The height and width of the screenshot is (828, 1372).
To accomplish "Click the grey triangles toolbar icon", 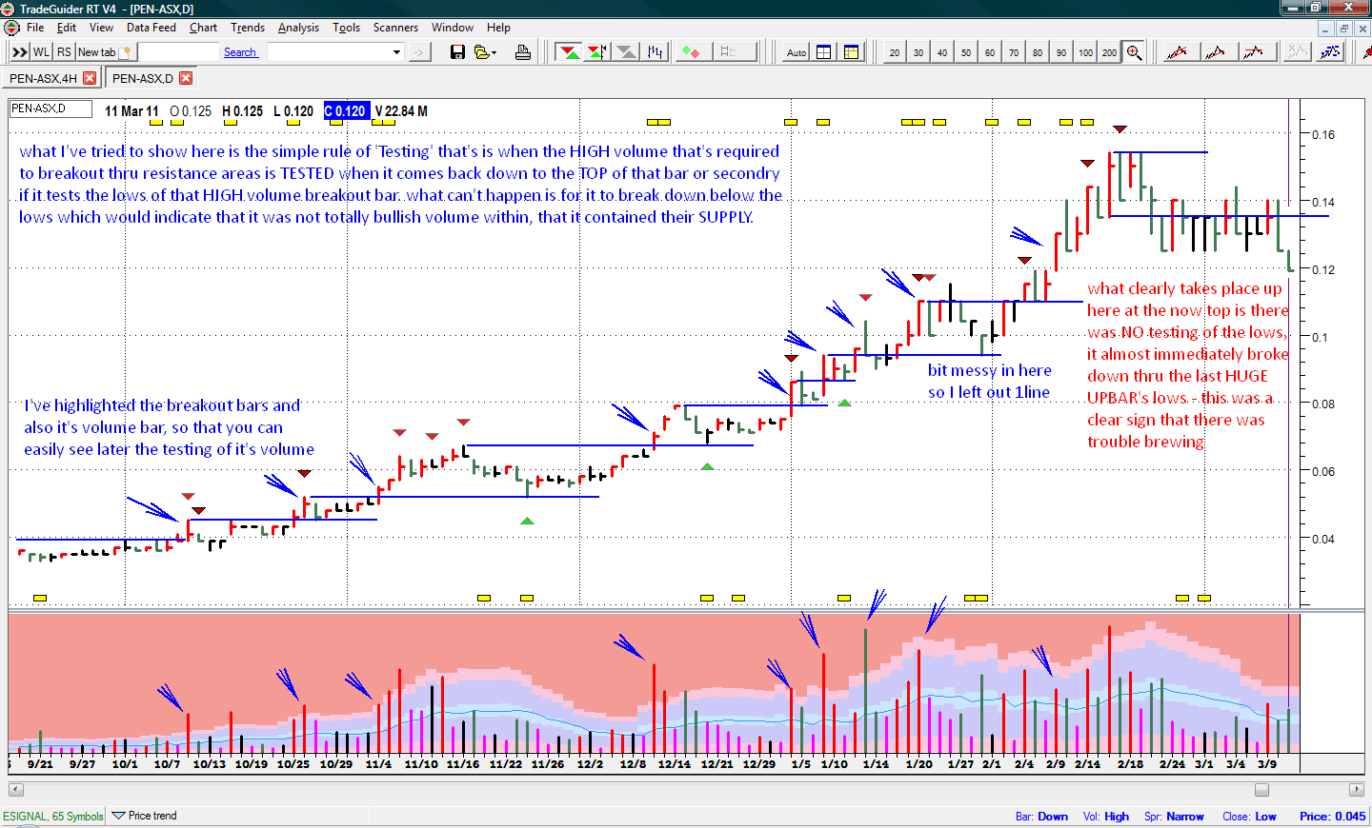I will [x=627, y=52].
